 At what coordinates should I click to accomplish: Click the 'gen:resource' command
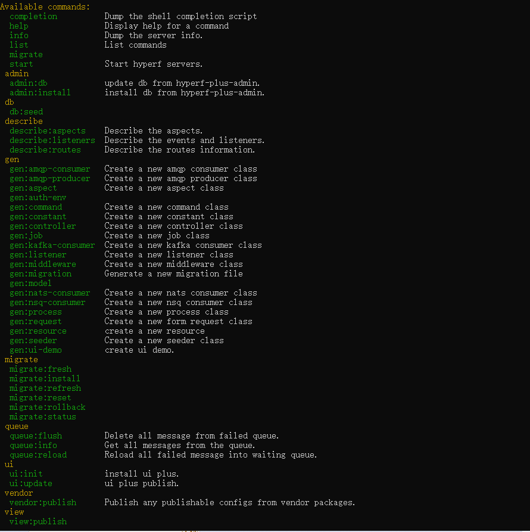point(38,331)
